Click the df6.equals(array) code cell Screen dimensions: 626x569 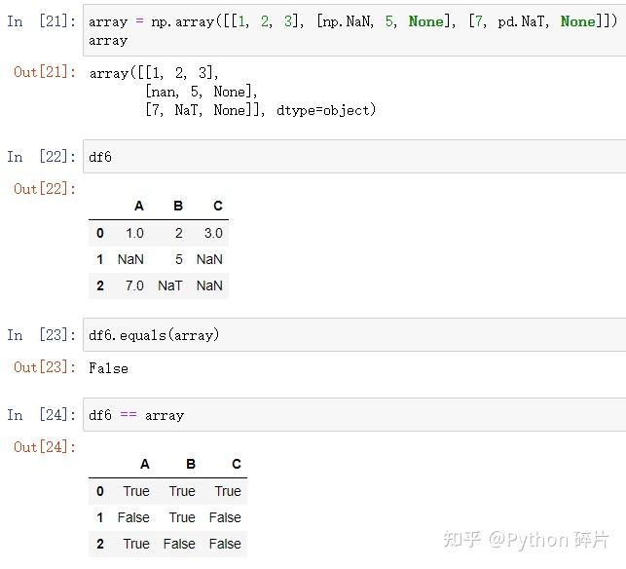point(350,335)
